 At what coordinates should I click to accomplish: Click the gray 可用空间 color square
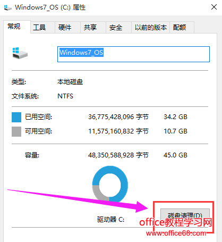[x=16, y=131]
